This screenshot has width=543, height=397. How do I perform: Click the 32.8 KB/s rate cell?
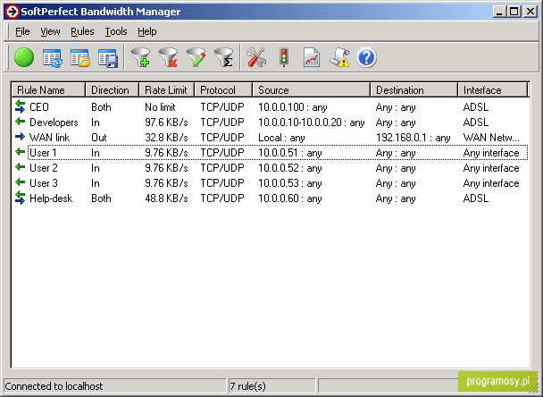coord(166,138)
